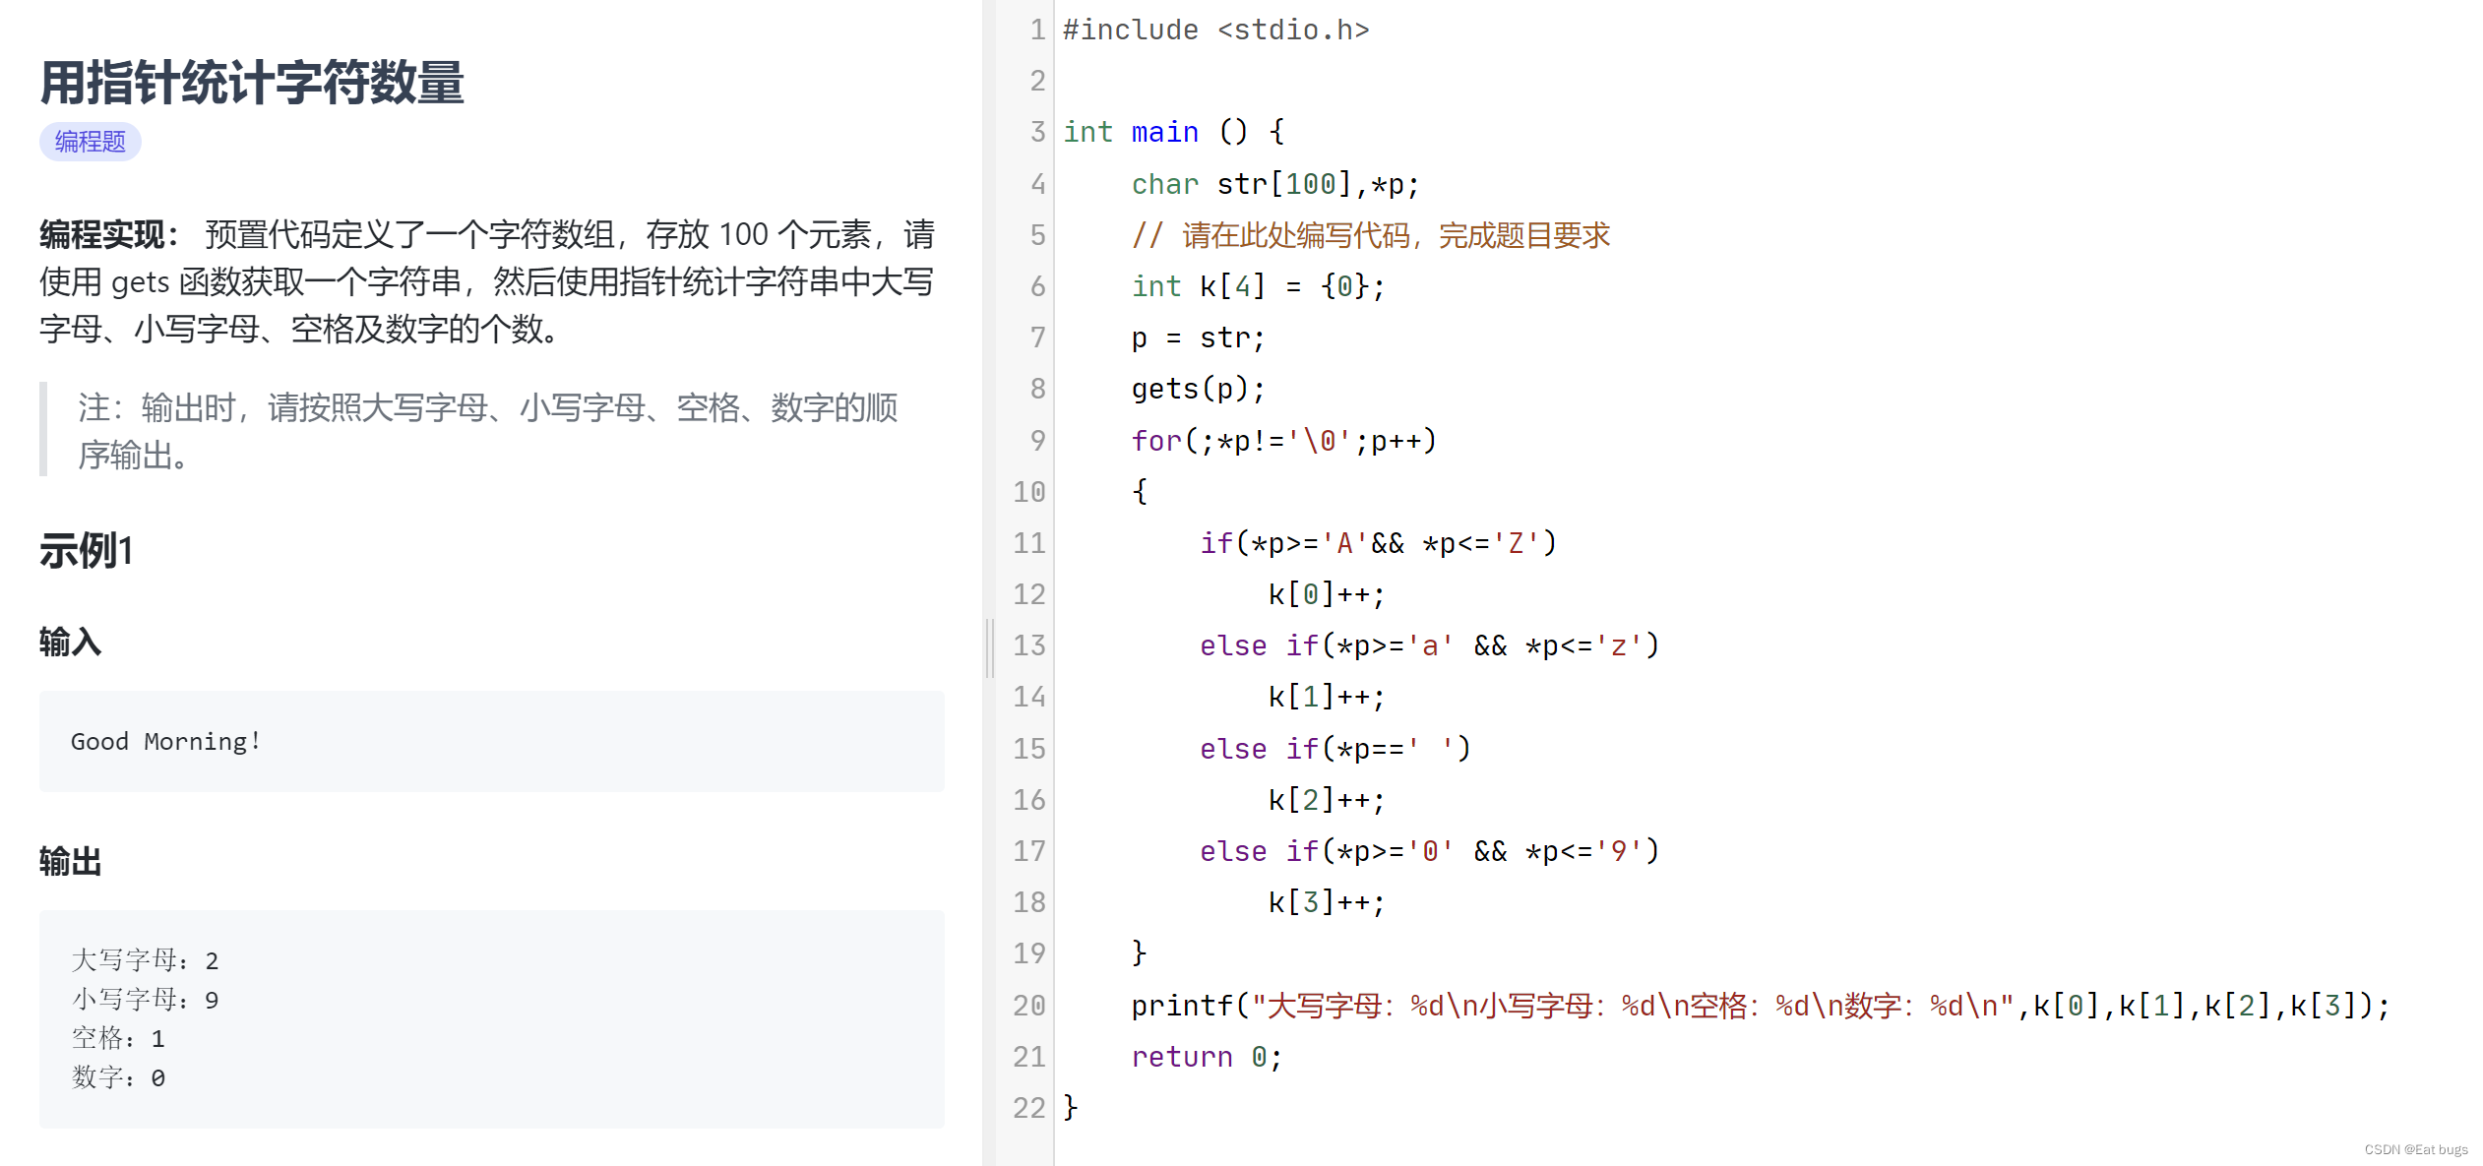Click line number 1 in the gutter
Screen dimensions: 2483x1166
coord(1036,30)
